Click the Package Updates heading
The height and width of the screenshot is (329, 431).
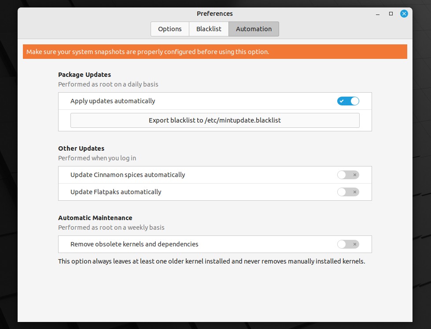[x=85, y=75]
